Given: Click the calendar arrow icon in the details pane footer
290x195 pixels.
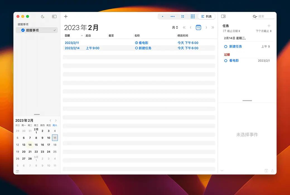Looking at the screenshot, I should [x=266, y=171].
